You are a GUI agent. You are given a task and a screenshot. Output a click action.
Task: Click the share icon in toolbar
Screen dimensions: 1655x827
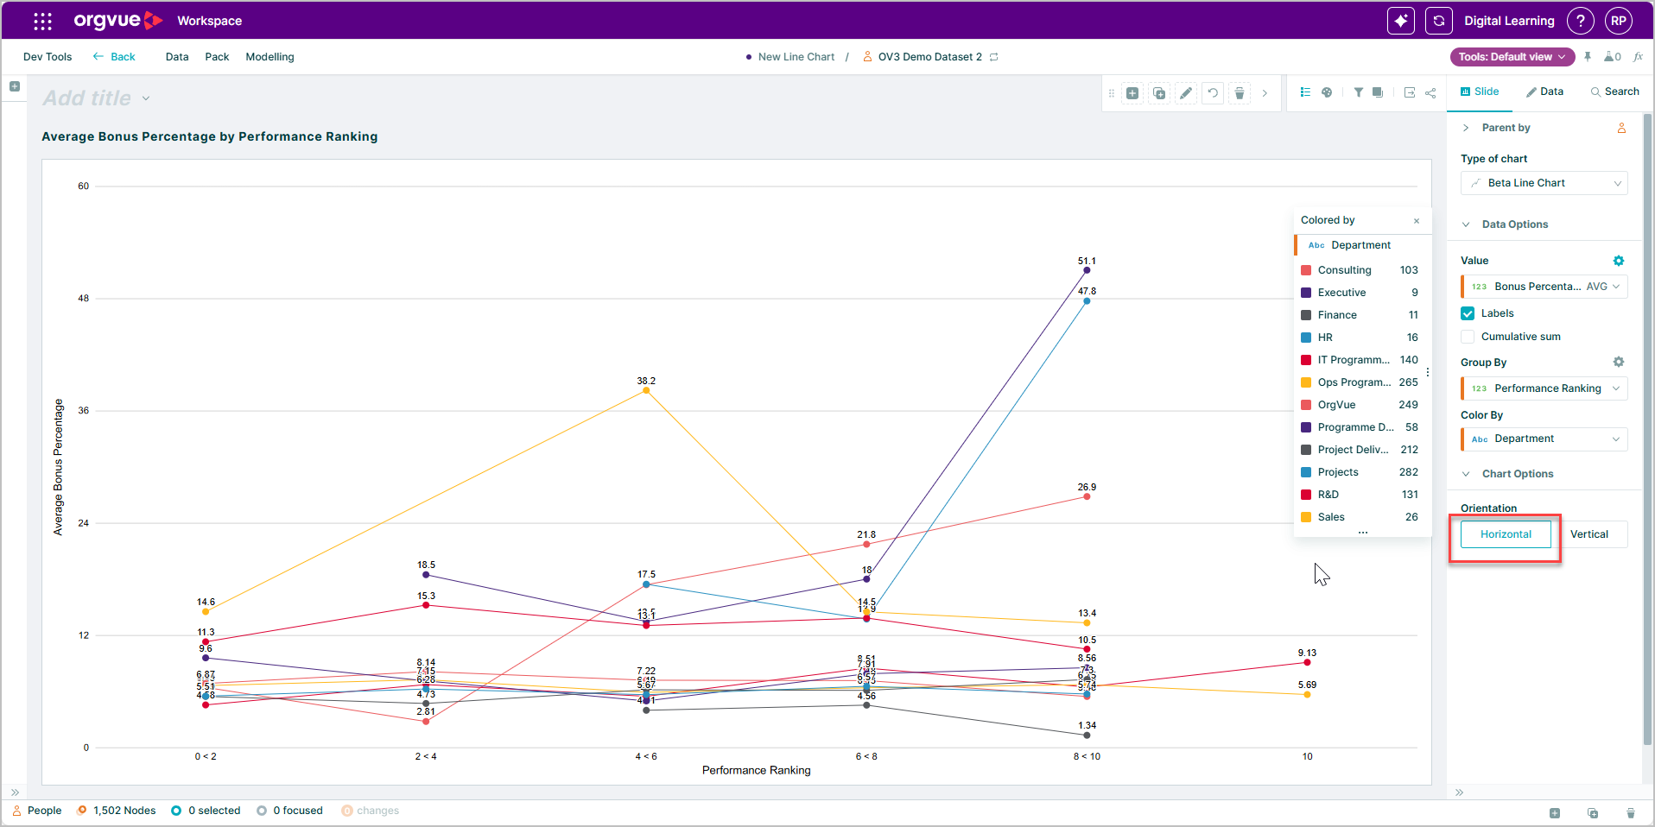[1430, 92]
